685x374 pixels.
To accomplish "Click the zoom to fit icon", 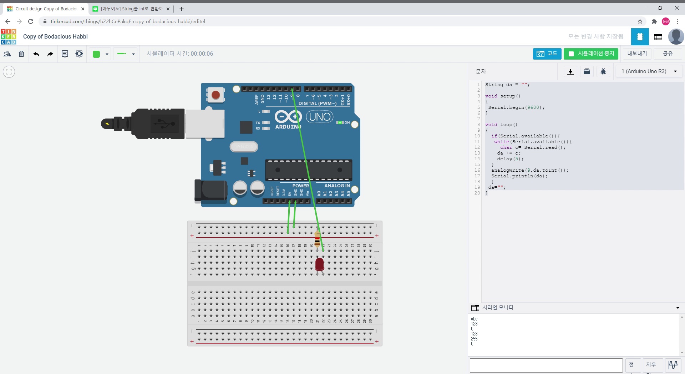I will click(x=9, y=72).
